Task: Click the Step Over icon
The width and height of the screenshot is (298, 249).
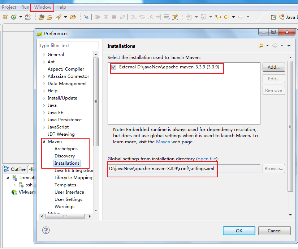Action: [142, 17]
